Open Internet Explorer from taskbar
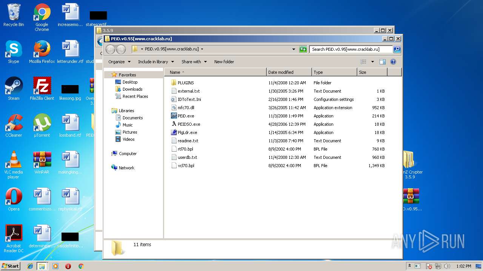Image resolution: width=483 pixels, height=271 pixels. pos(30,266)
